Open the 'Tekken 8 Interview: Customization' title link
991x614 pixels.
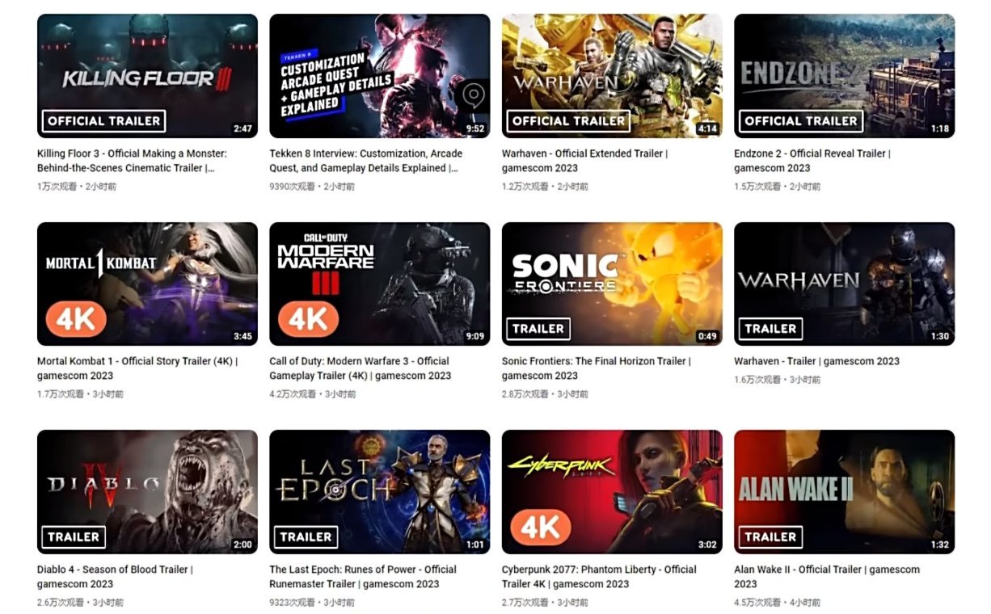point(366,161)
